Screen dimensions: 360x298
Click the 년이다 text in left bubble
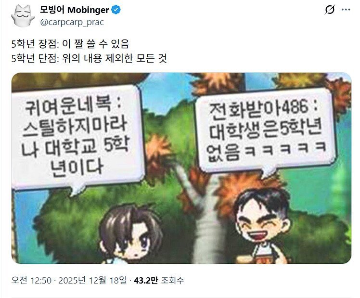77,168
